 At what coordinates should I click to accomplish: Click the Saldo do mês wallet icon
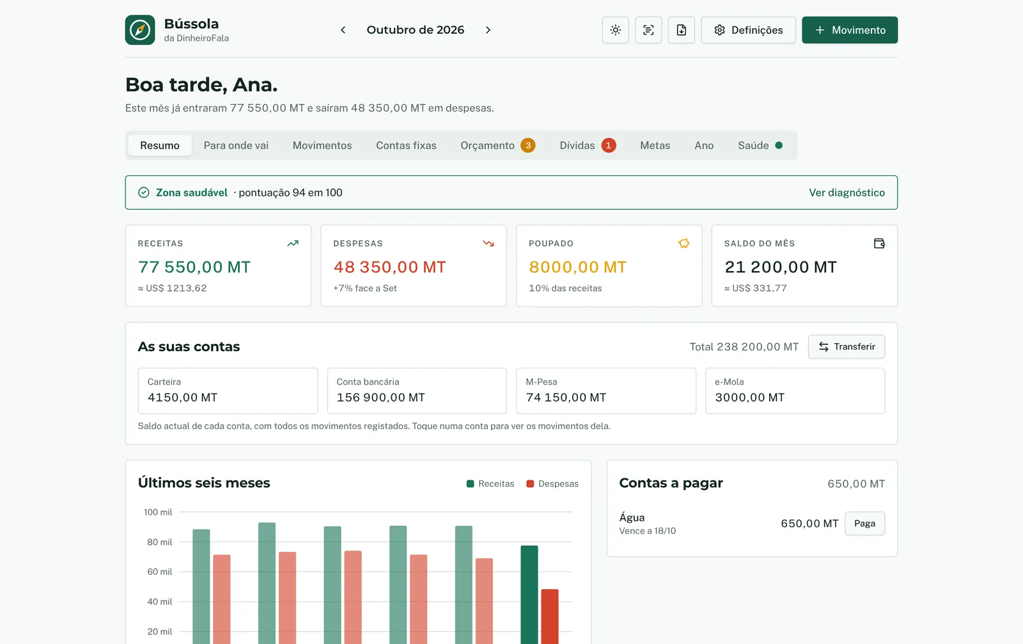pos(879,244)
